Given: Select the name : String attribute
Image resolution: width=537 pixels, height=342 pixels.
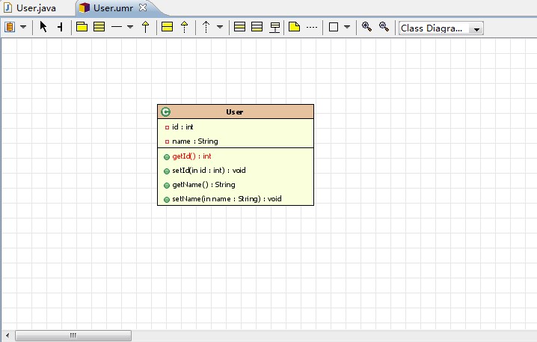Looking at the screenshot, I should [194, 141].
